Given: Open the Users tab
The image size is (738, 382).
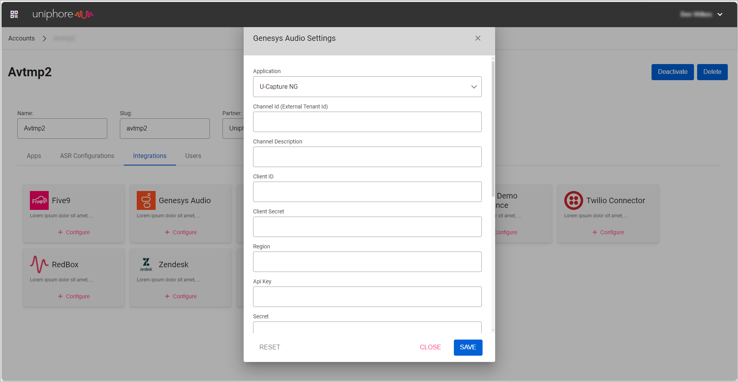Looking at the screenshot, I should coord(193,156).
